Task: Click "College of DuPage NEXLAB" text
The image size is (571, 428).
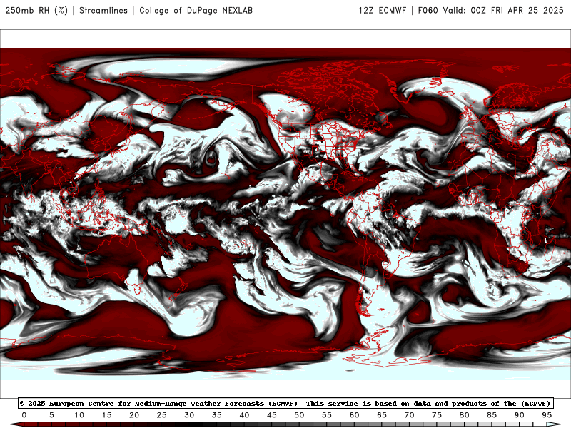Action: [x=196, y=10]
